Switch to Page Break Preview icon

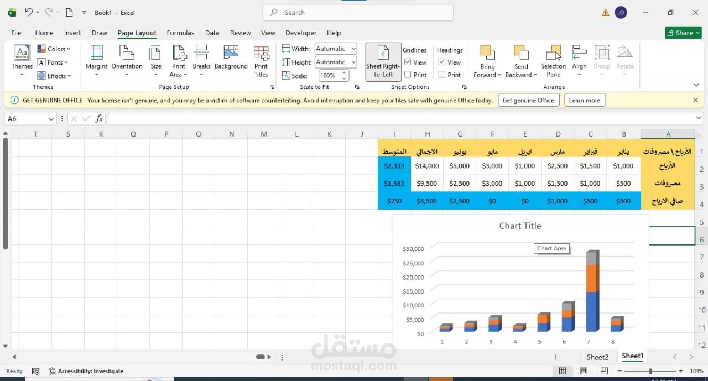pyautogui.click(x=604, y=371)
